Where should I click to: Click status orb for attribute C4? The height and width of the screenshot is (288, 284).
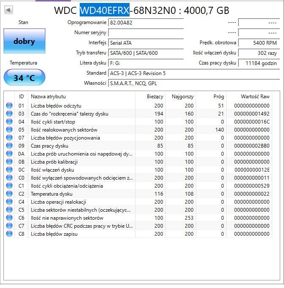[x=9, y=202]
